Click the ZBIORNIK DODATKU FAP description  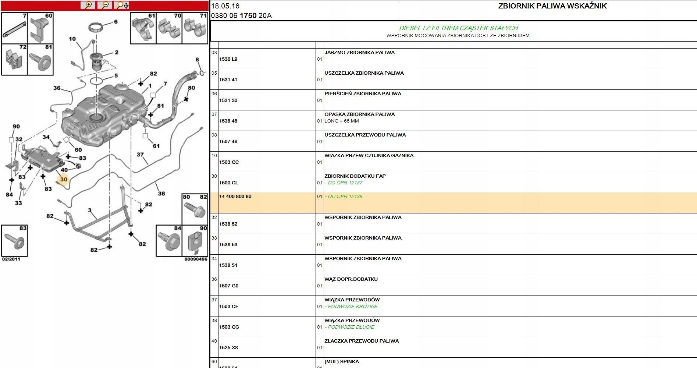pos(355,176)
